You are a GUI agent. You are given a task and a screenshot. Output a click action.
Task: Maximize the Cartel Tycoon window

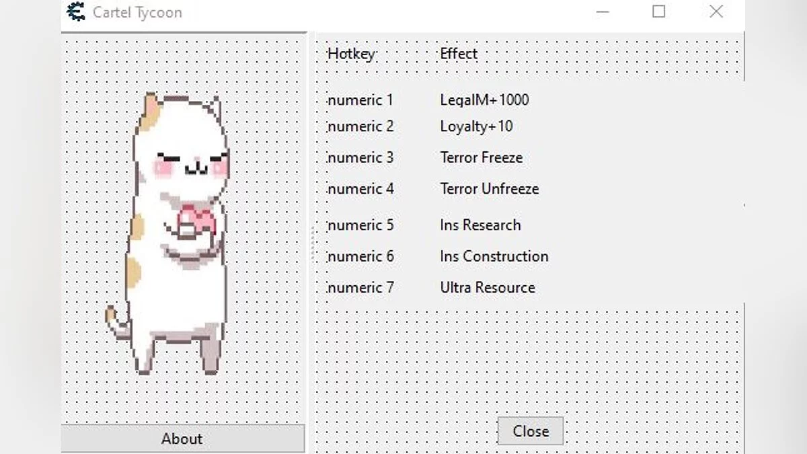pyautogui.click(x=659, y=11)
